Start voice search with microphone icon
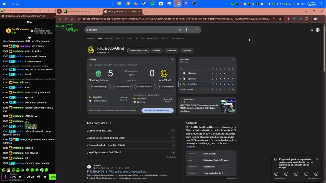Screen dimensions: 326x183 click(186, 30)
